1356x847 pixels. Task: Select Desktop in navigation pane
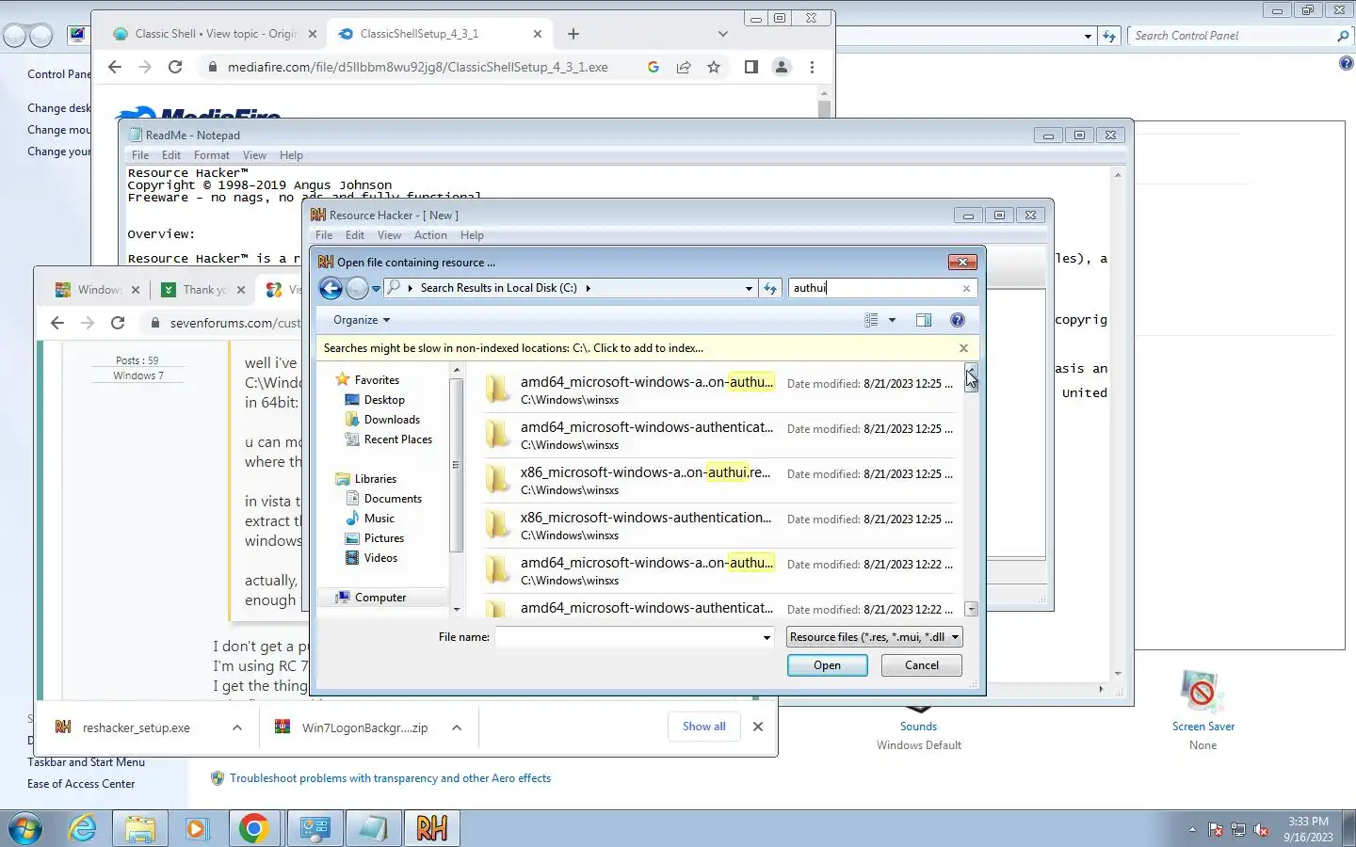[384, 400]
